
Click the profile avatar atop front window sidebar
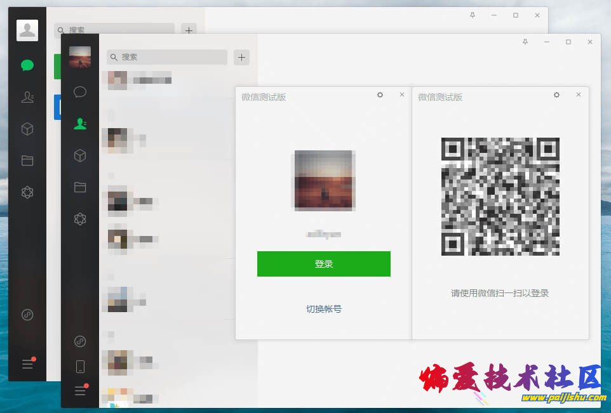click(80, 57)
